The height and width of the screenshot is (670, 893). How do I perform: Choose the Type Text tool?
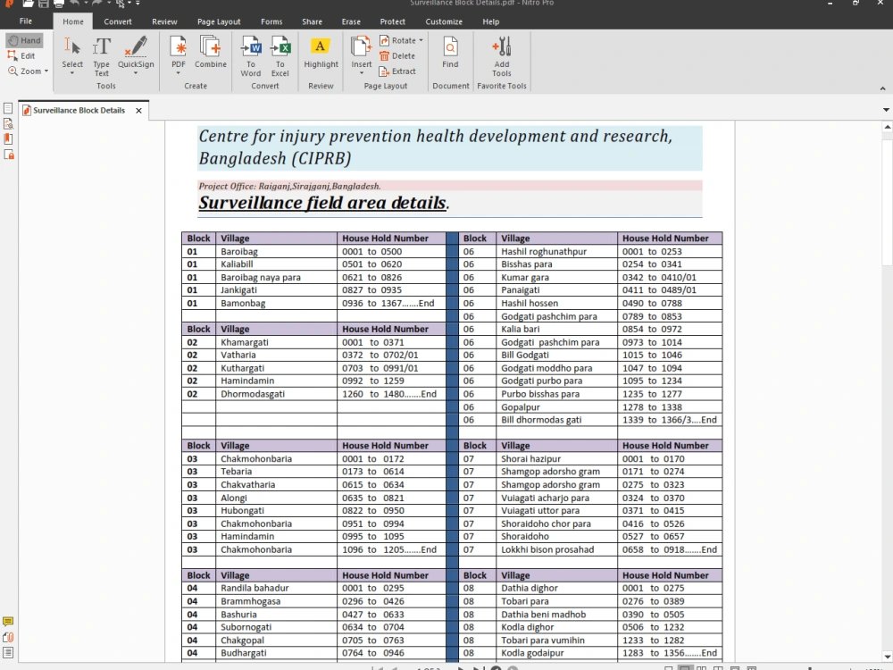pos(102,55)
